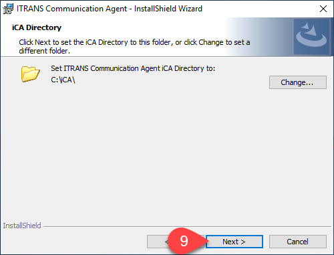Click the separator line beside the InstallShield label

click(x=188, y=226)
